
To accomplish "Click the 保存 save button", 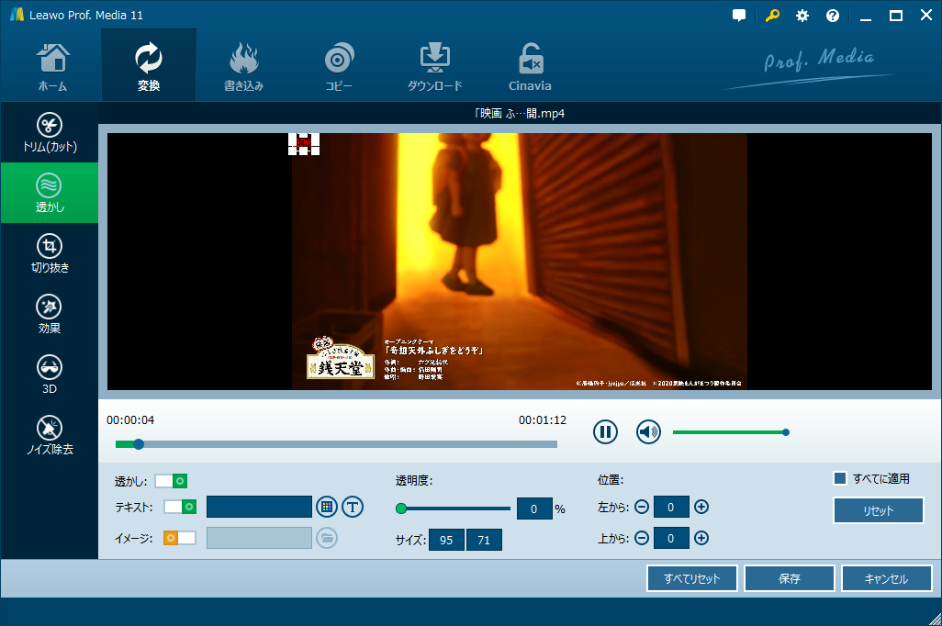I will coord(790,578).
